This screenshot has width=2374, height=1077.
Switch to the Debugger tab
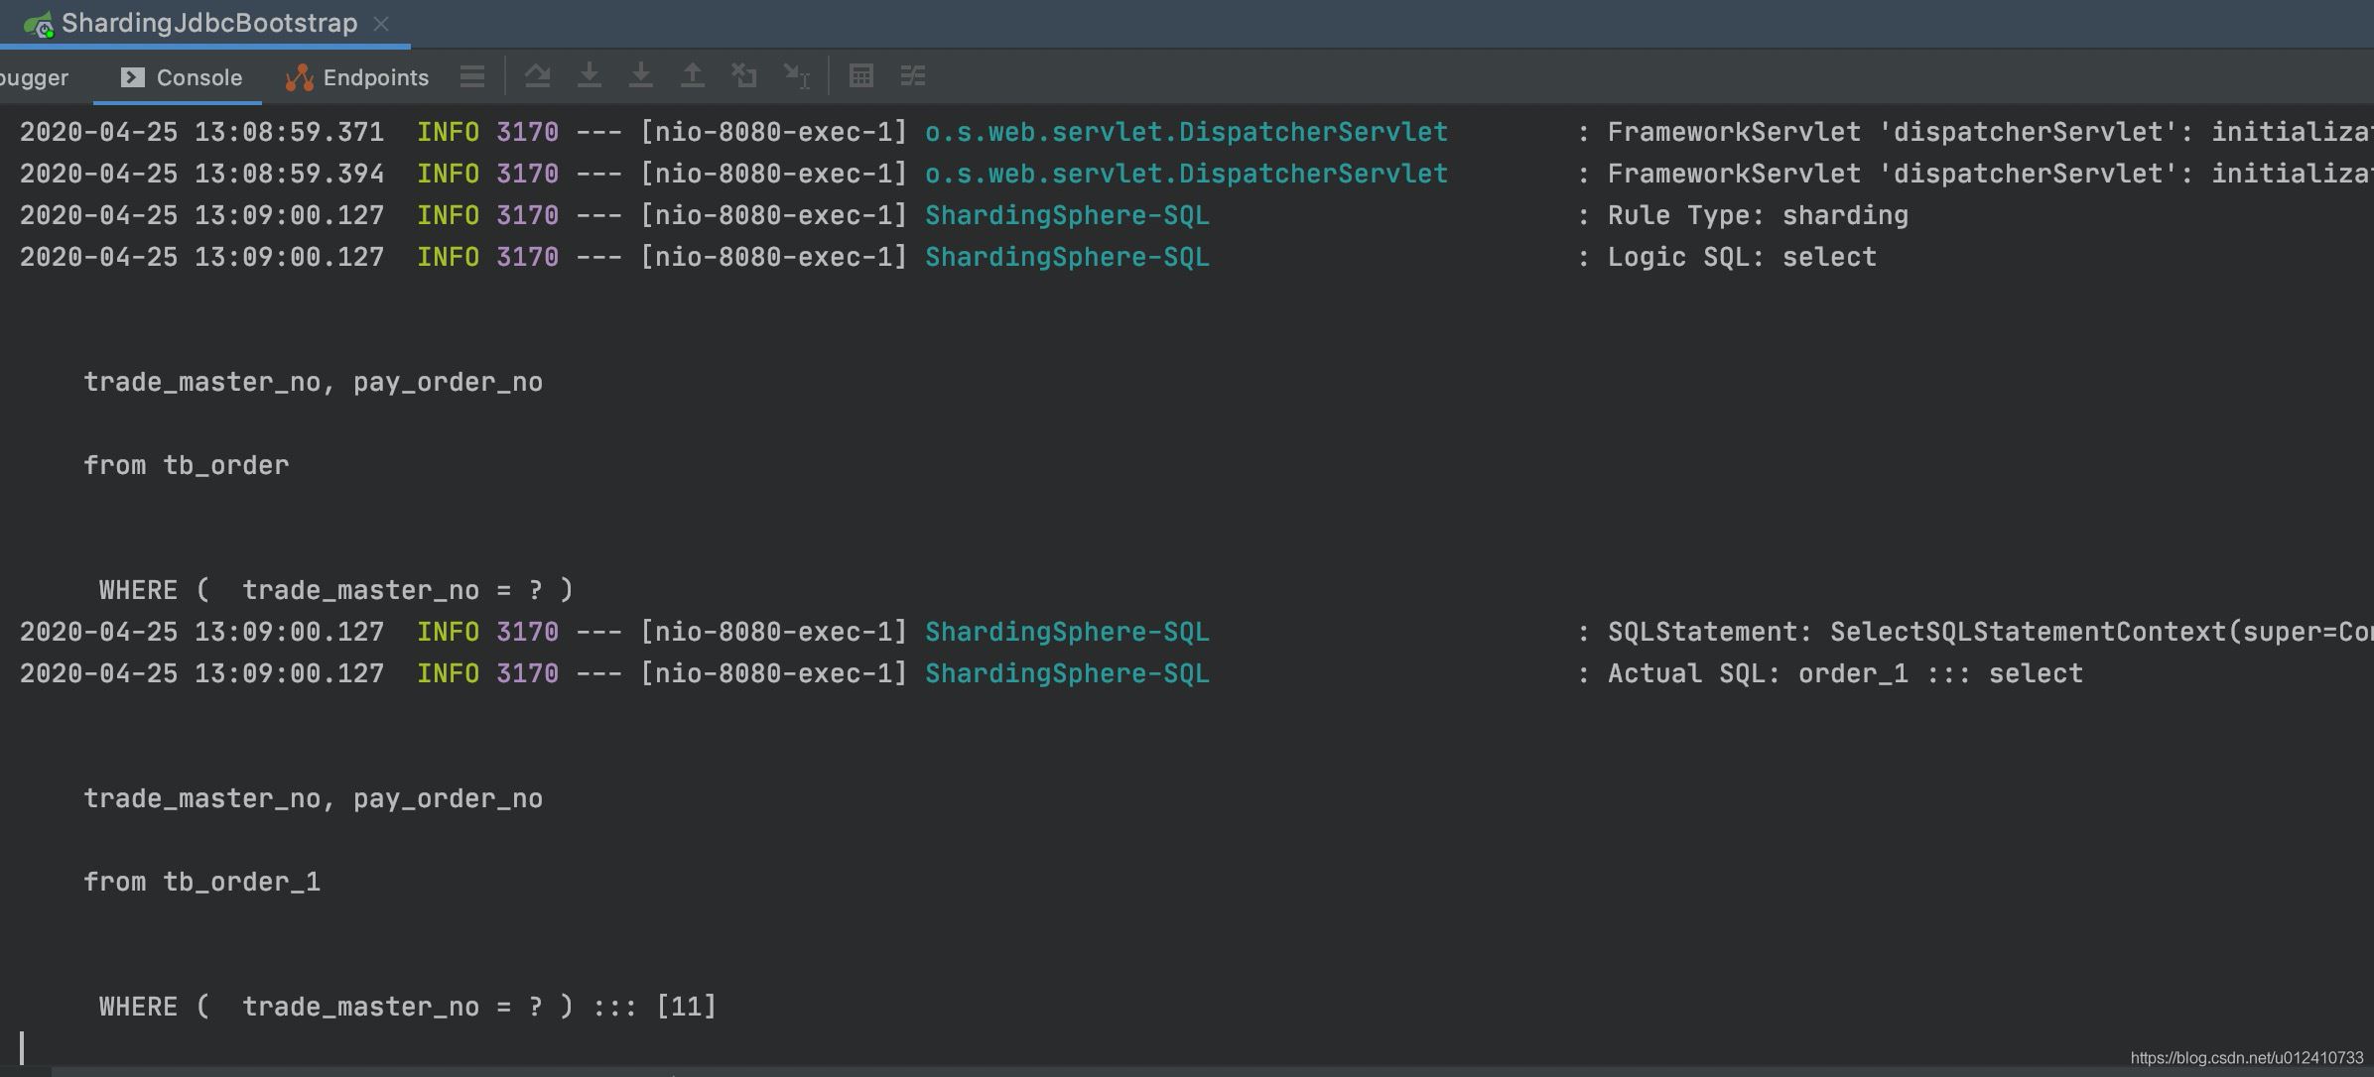34,77
